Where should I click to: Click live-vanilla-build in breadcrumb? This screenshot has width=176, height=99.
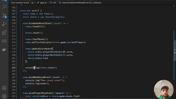pyautogui.click(x=20, y=3)
